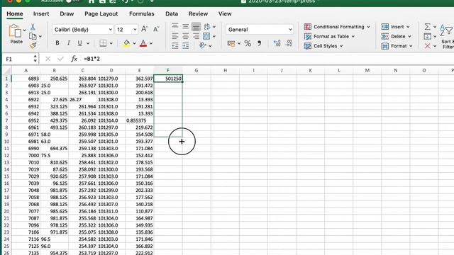
Task: Open font color dropdown arrow
Action: coord(151,43)
